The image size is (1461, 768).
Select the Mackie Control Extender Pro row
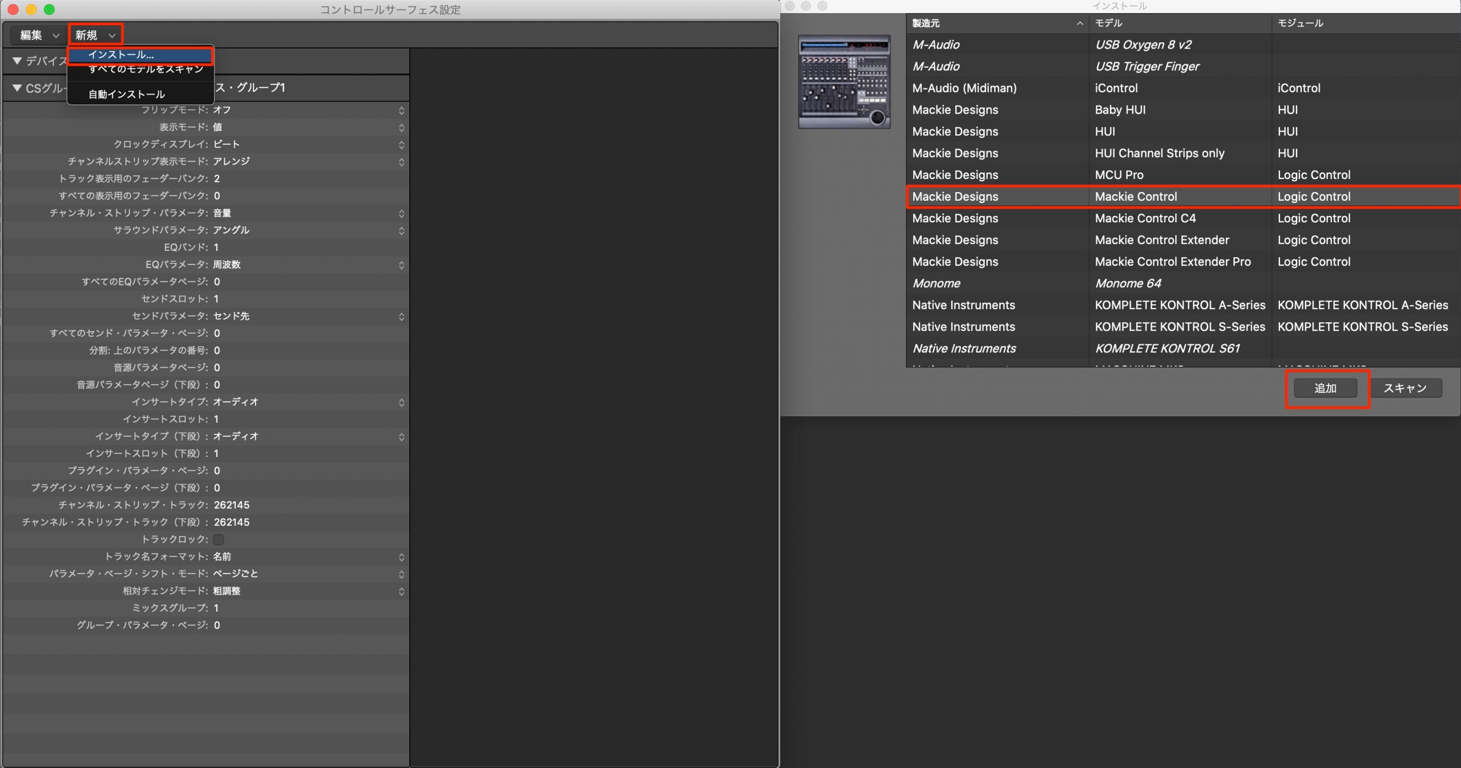(x=1183, y=262)
